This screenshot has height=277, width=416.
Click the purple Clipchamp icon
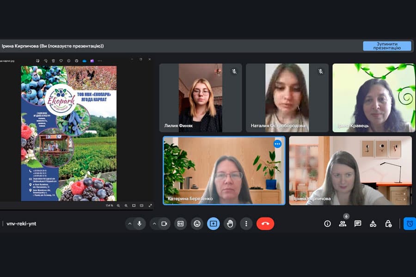pyautogui.click(x=92, y=61)
